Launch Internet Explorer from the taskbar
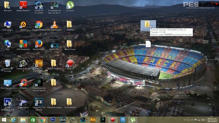The width and height of the screenshot is (219, 123). 13,120
